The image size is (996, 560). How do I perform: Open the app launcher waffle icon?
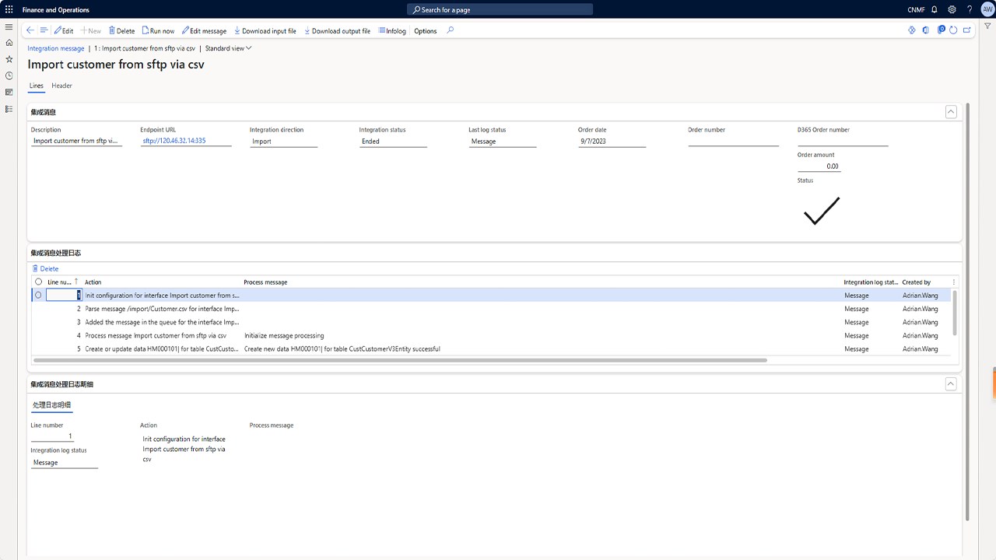coord(9,9)
